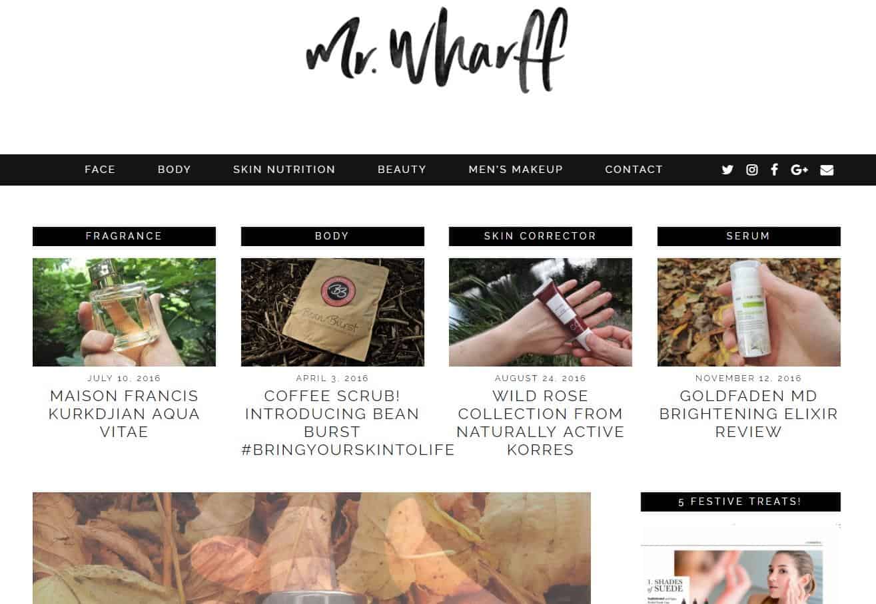Click the Fragrance category label
The height and width of the screenshot is (604, 876).
[x=124, y=236]
